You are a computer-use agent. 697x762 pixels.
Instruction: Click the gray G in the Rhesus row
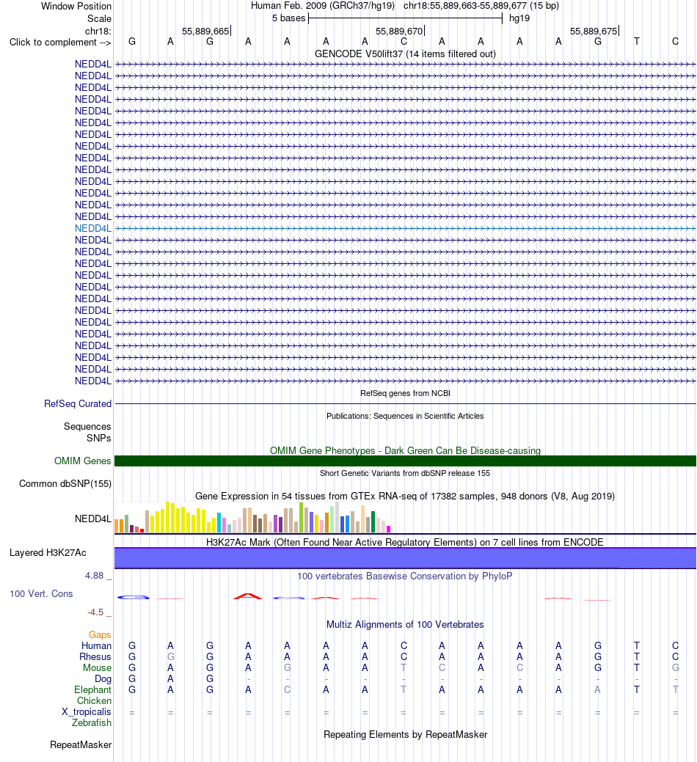(x=171, y=657)
